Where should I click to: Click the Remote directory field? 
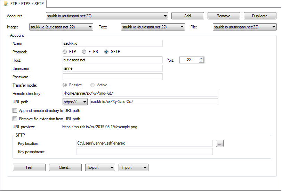(x=140, y=93)
